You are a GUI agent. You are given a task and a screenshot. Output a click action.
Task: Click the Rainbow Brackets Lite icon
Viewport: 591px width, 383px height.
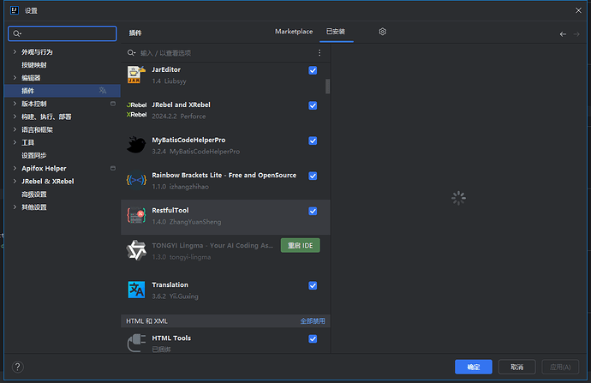136,180
